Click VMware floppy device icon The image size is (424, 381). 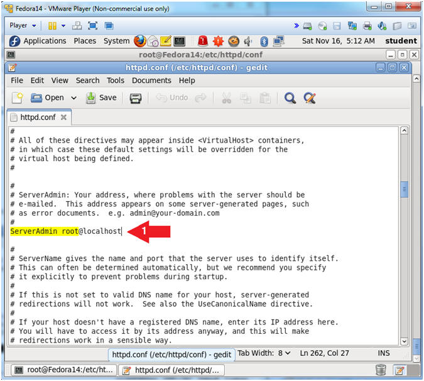click(337, 26)
